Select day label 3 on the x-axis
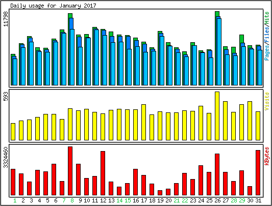 [31, 200]
